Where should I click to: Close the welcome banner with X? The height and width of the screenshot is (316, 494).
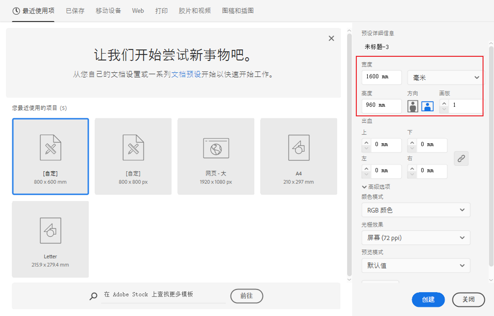pyautogui.click(x=331, y=38)
